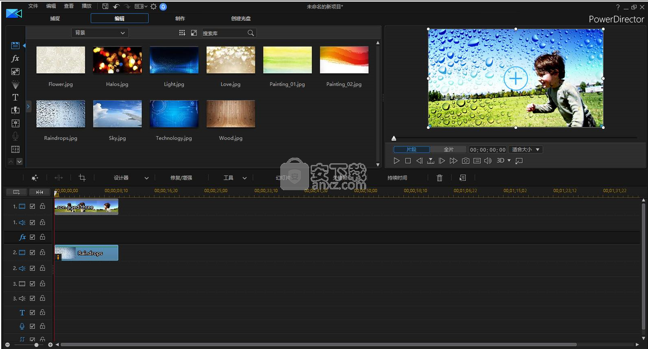Select 片段 clip preview mode
This screenshot has height=349, width=648.
click(411, 150)
